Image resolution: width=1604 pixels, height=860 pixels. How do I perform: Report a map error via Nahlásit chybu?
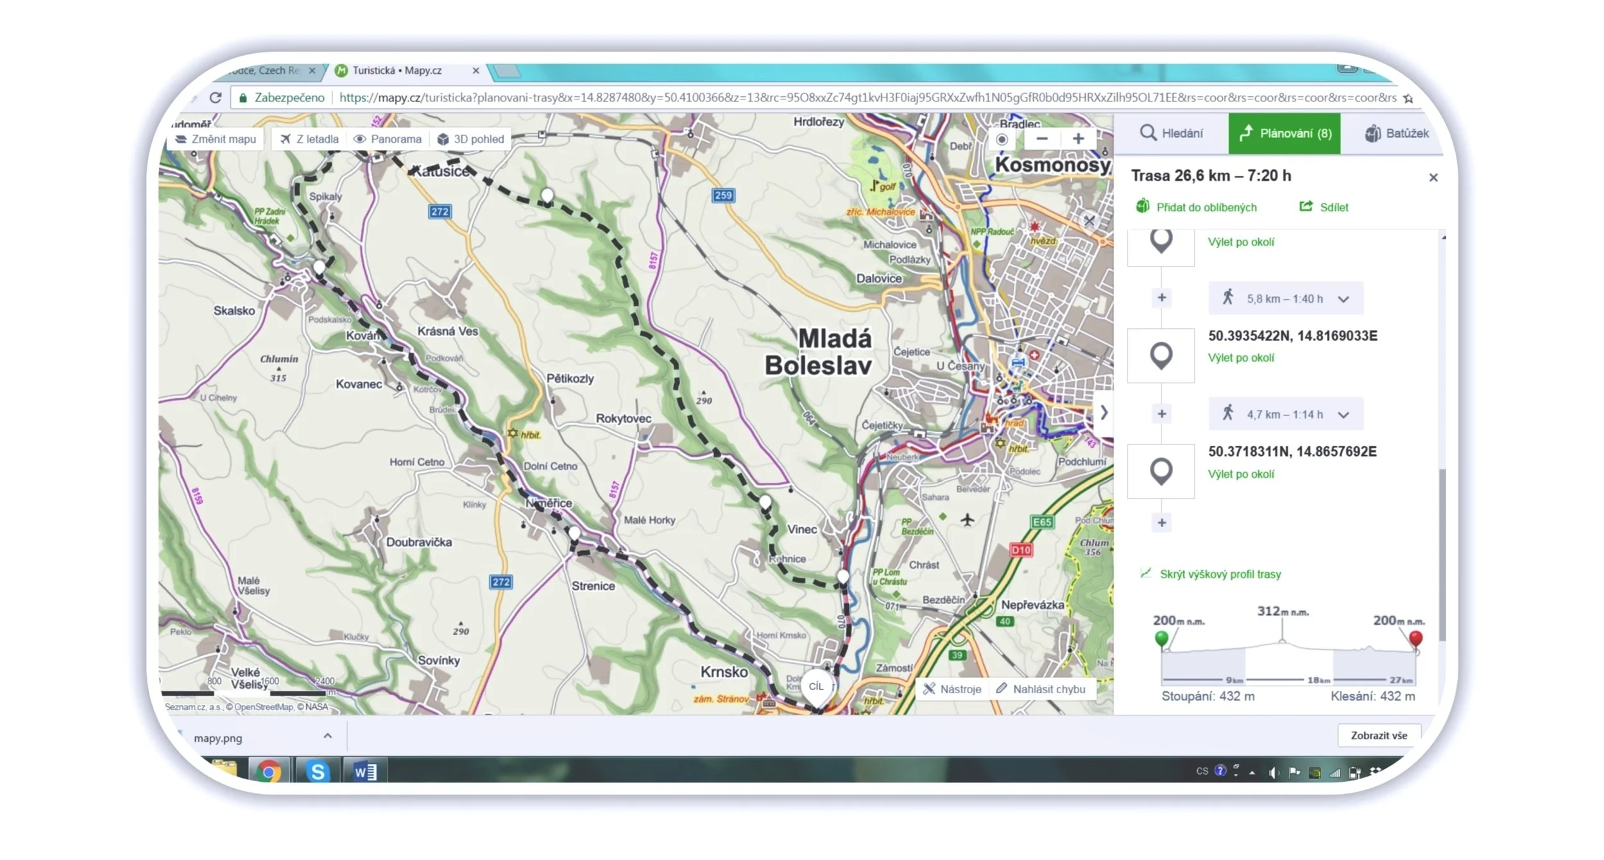(1041, 689)
